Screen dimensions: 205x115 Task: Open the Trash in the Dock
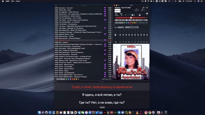(x=166, y=112)
